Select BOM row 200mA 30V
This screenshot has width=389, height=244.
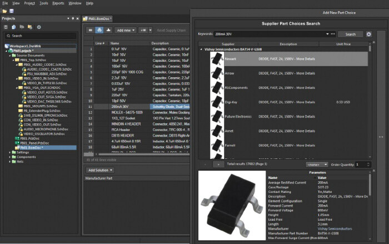coord(137,107)
